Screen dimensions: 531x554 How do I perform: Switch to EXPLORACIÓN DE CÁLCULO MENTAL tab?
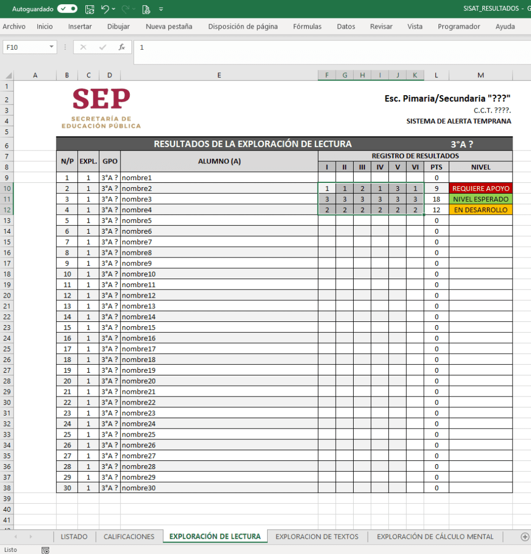[x=435, y=536]
